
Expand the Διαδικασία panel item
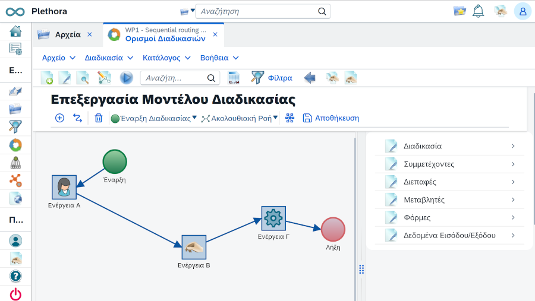click(449, 146)
